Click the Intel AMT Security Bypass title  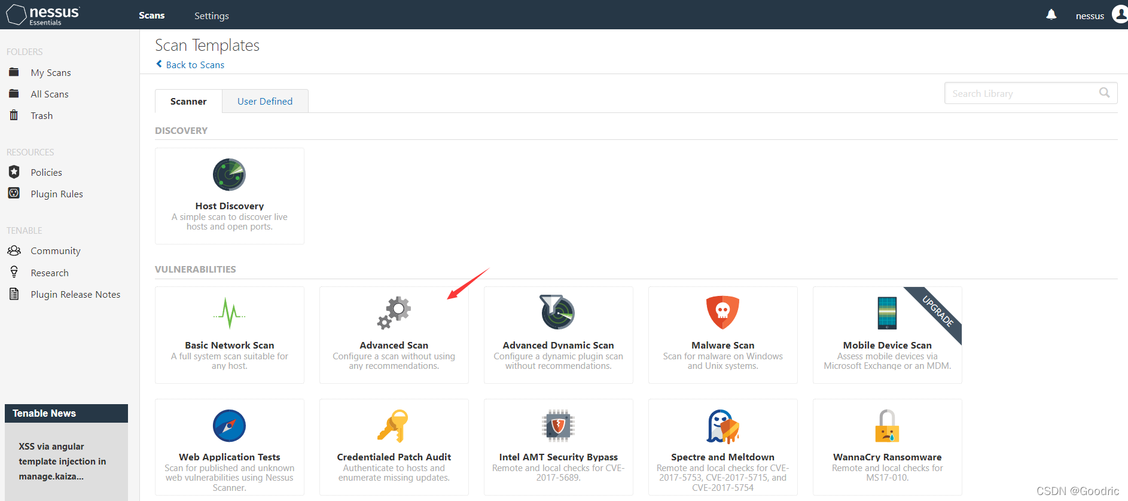pos(559,457)
